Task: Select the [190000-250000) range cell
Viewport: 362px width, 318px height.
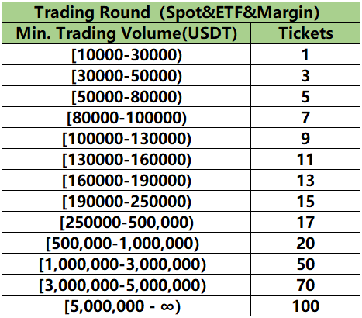Action: [x=126, y=201]
